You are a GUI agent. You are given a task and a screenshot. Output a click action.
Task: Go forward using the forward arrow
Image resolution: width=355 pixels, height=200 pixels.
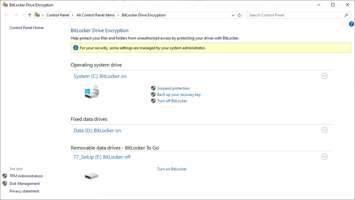tap(16, 15)
